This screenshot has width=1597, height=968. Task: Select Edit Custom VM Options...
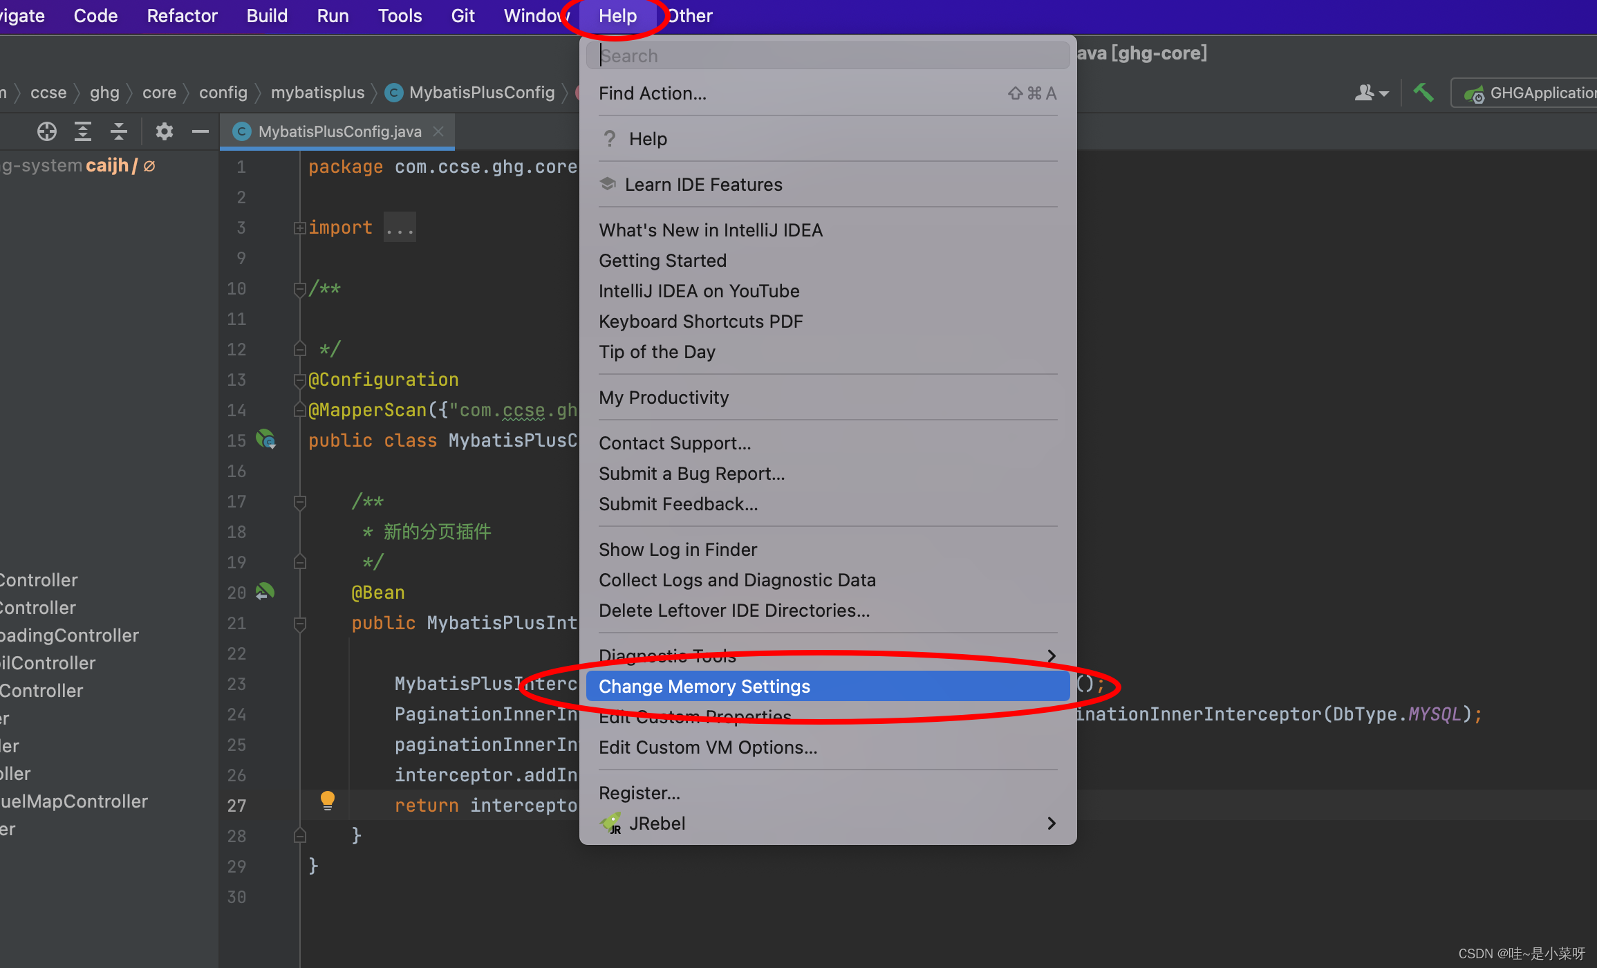tap(828, 747)
